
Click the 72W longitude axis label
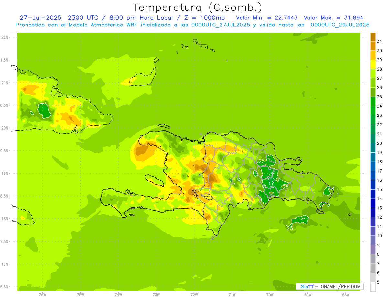[194, 295]
